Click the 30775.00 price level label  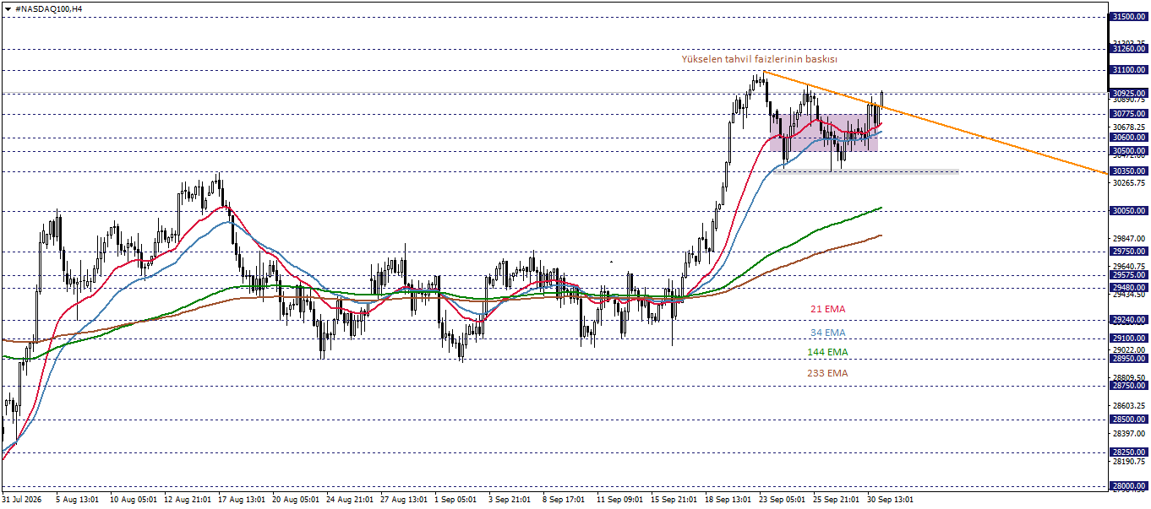[1130, 113]
